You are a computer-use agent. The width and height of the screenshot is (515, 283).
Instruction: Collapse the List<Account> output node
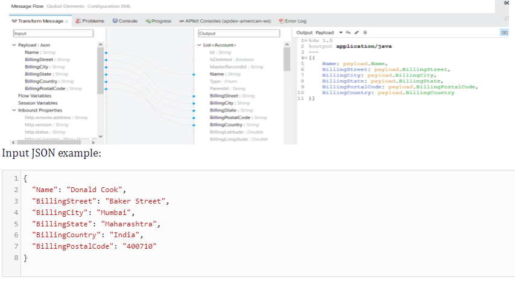tap(200, 45)
